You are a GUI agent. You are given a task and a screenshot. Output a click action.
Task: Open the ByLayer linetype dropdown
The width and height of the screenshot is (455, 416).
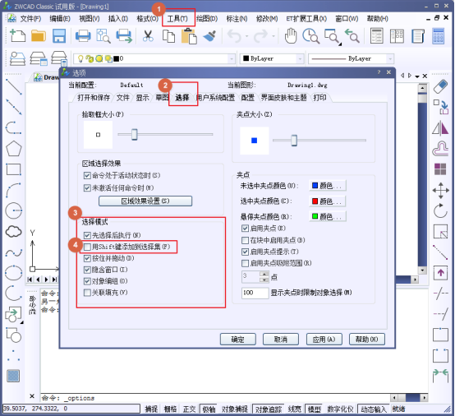(390, 59)
